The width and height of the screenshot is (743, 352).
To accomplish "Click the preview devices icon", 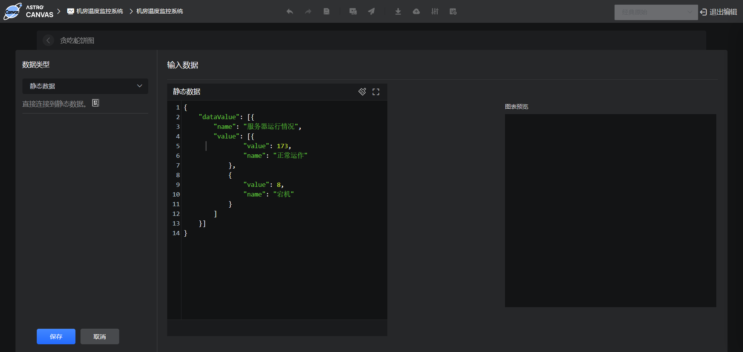I will pos(353,12).
